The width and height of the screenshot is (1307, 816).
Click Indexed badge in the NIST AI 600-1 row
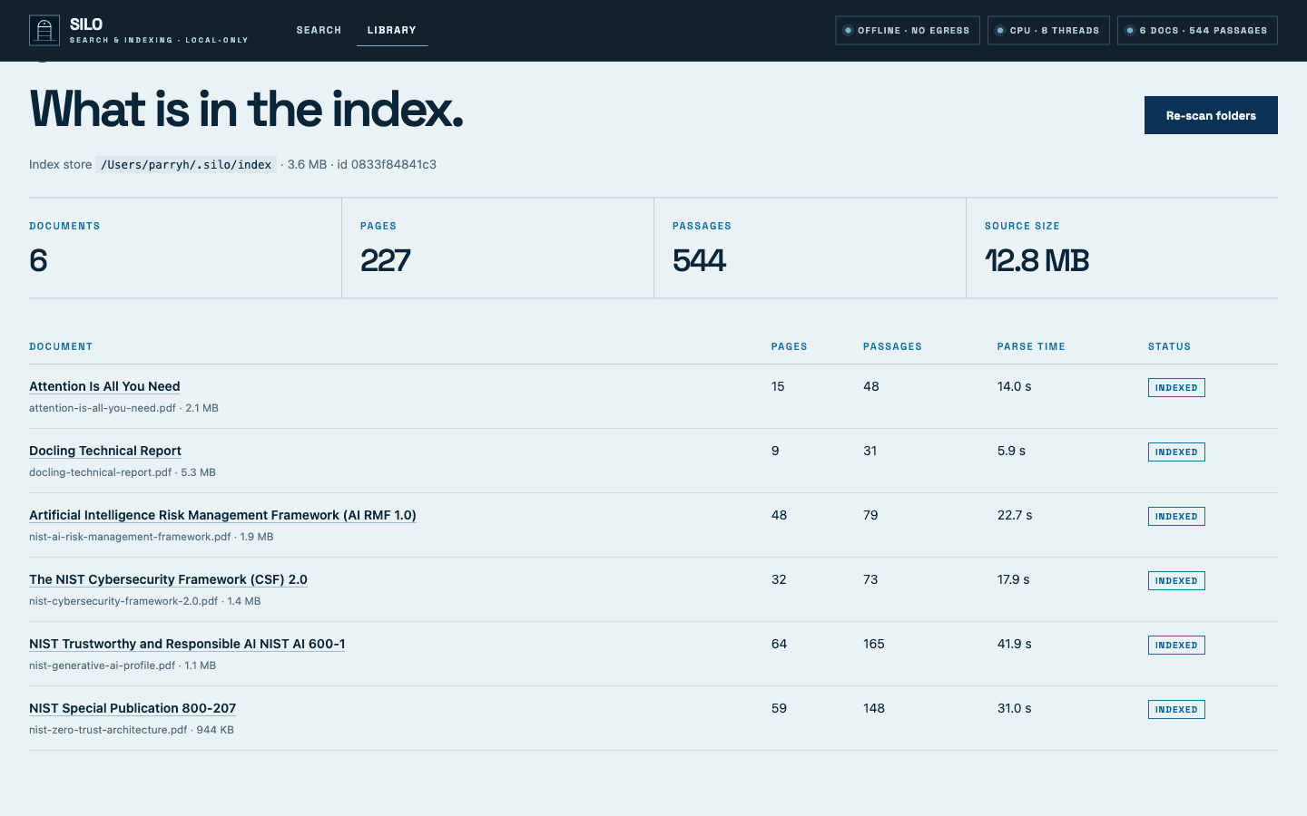coord(1176,645)
